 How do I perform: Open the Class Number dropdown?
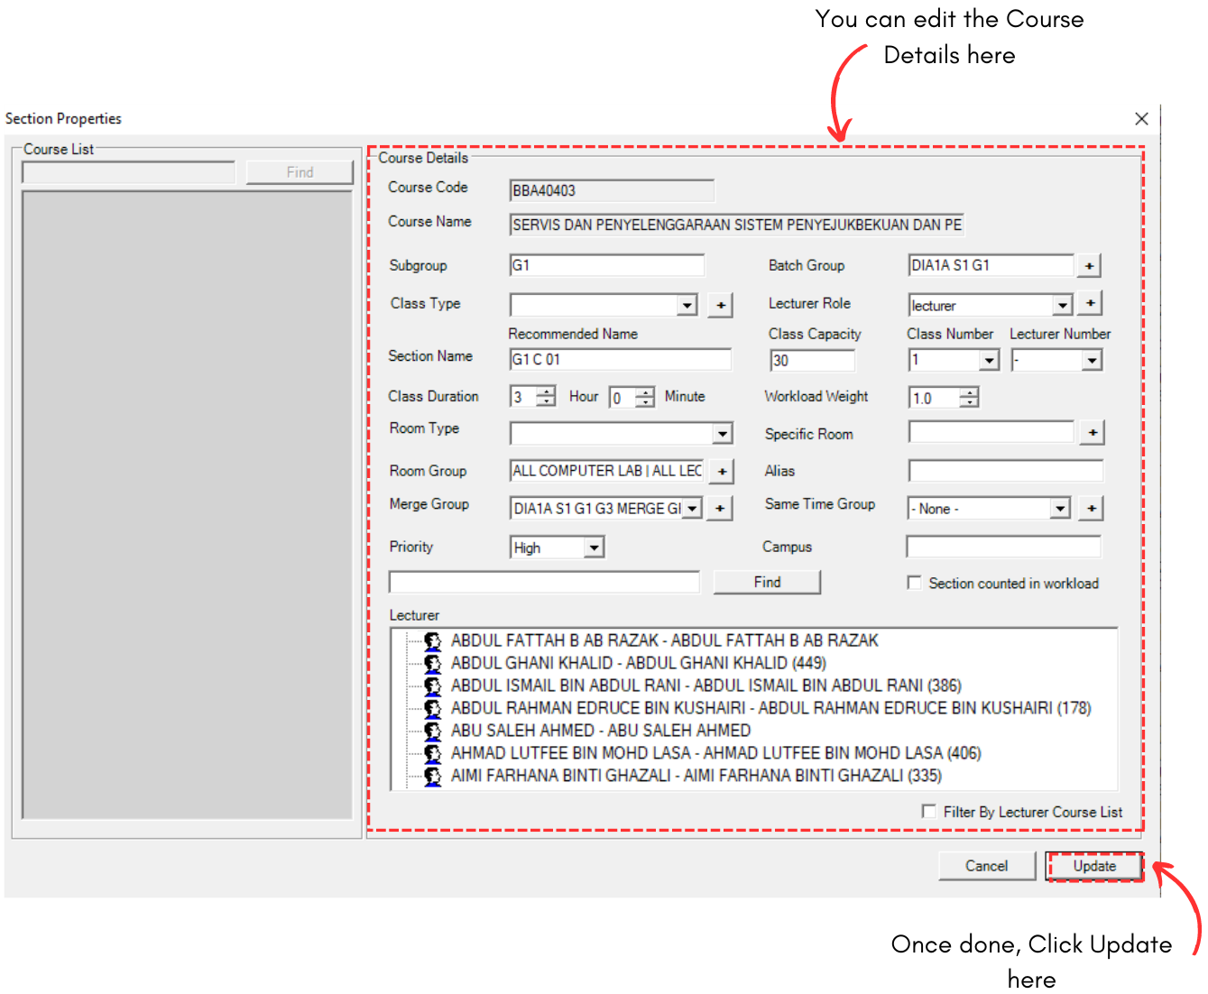(x=989, y=361)
